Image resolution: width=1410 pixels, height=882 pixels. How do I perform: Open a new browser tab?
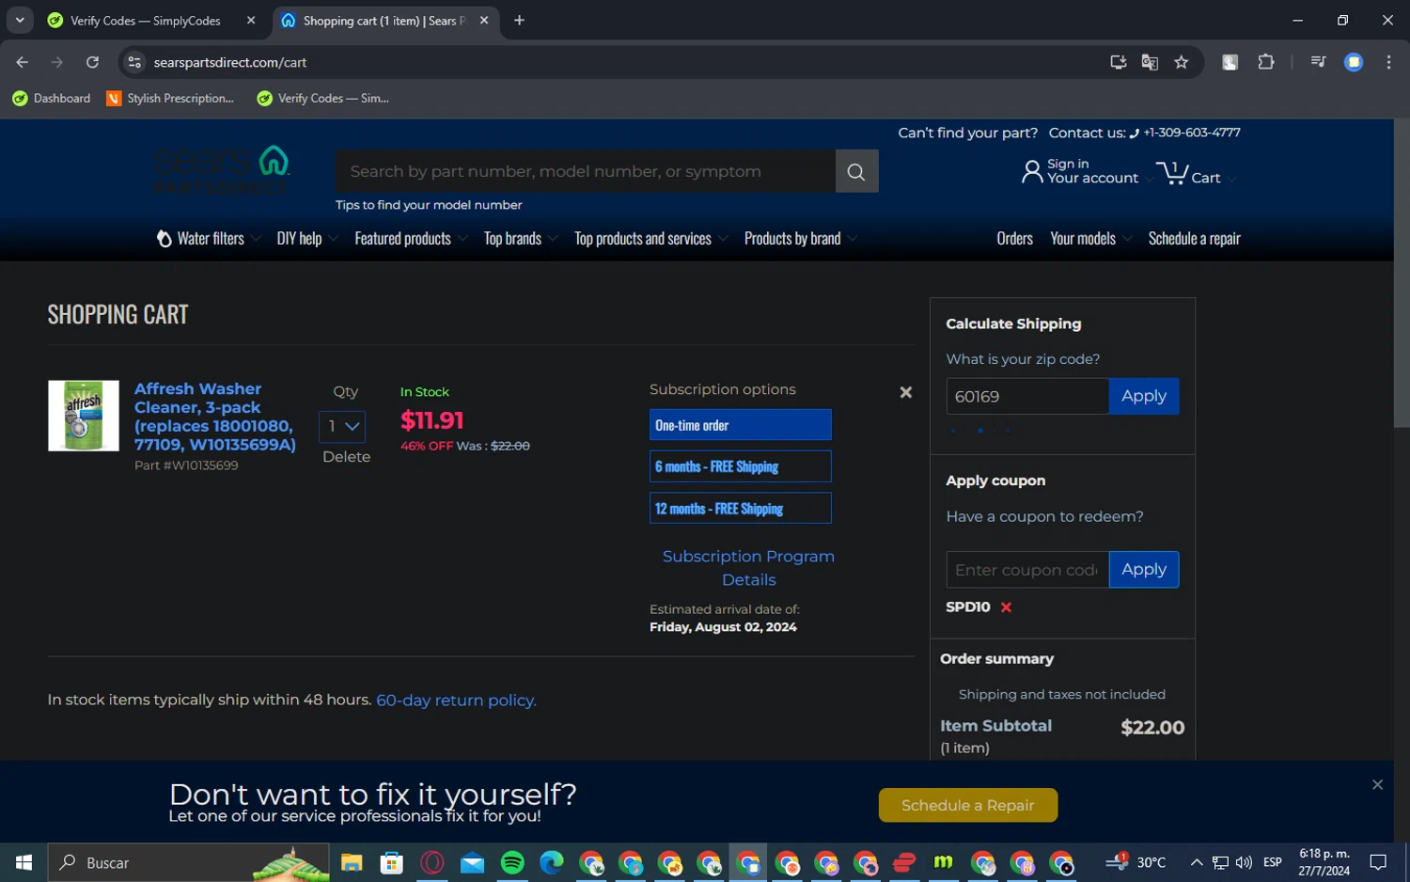pyautogui.click(x=519, y=21)
